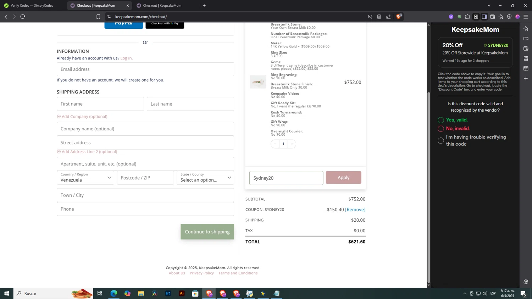Show hidden system tray icons
The height and width of the screenshot is (299, 532).
[x=465, y=293]
